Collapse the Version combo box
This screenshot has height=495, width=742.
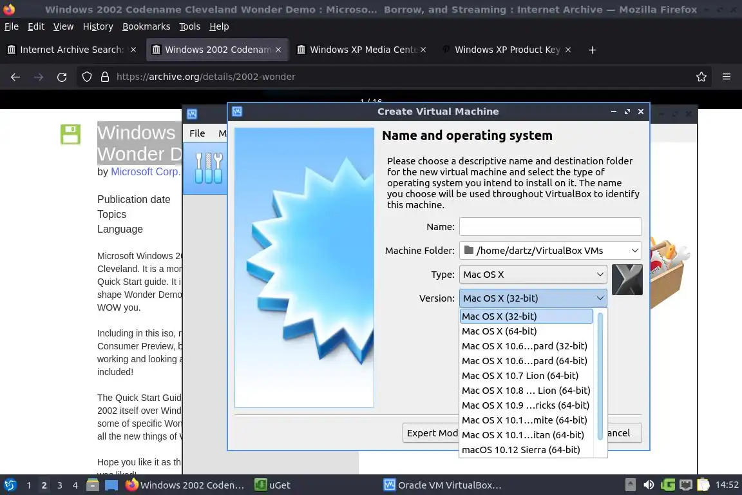tap(533, 298)
